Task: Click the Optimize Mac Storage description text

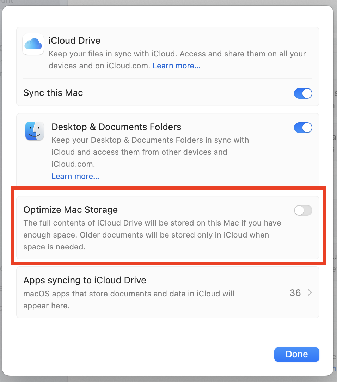Action: click(x=152, y=235)
